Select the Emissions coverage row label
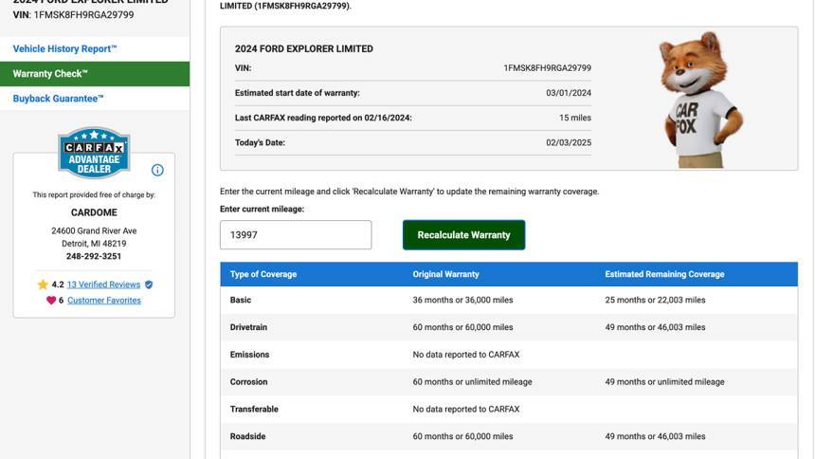 coord(249,355)
